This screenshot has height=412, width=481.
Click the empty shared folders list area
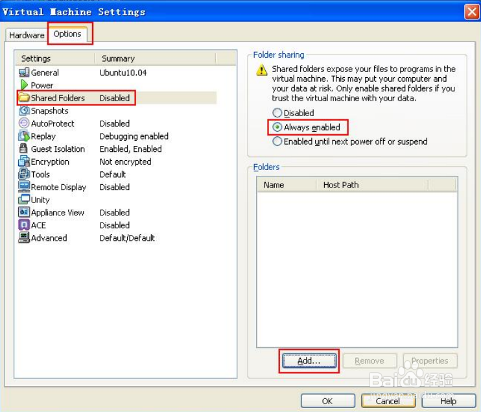click(x=357, y=269)
